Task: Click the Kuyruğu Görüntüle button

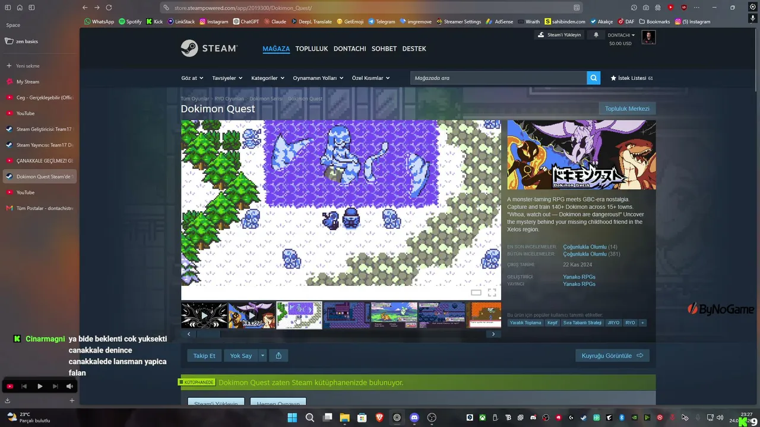Action: (612, 355)
